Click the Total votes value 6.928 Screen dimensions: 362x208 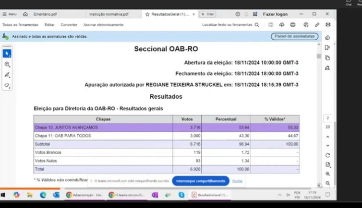[x=195, y=169]
